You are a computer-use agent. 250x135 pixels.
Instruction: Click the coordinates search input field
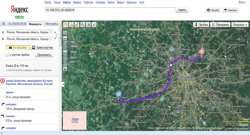click(x=110, y=10)
